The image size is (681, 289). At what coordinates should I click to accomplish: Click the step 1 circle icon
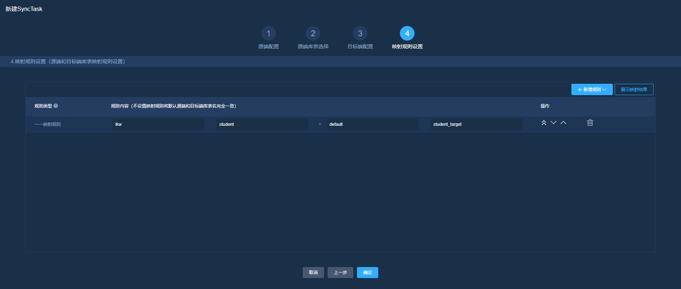coord(268,33)
